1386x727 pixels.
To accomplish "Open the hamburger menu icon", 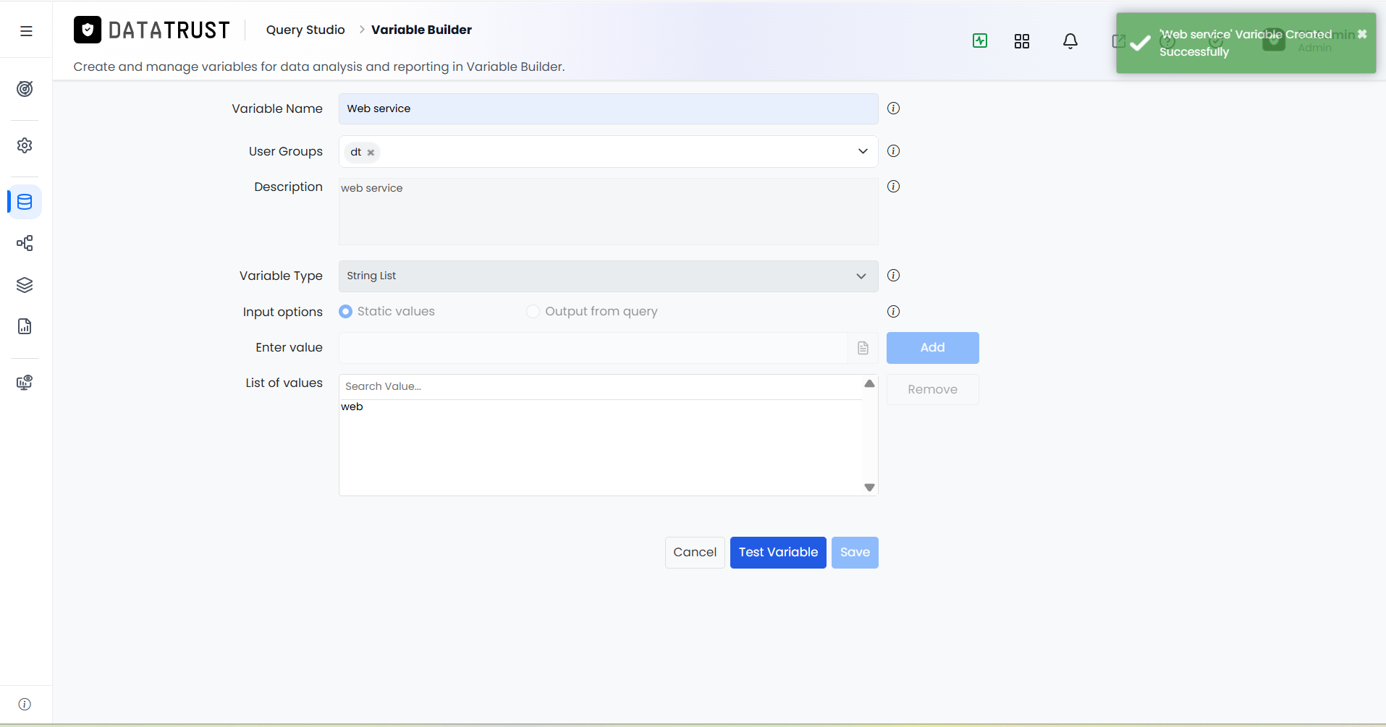I will click(x=26, y=30).
